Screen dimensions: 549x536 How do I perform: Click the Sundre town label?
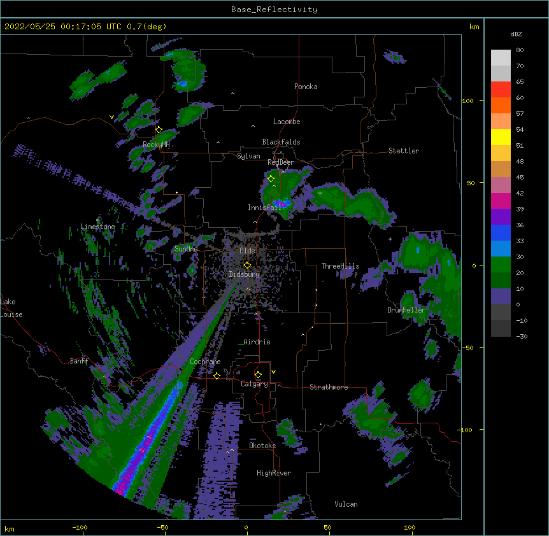point(186,249)
